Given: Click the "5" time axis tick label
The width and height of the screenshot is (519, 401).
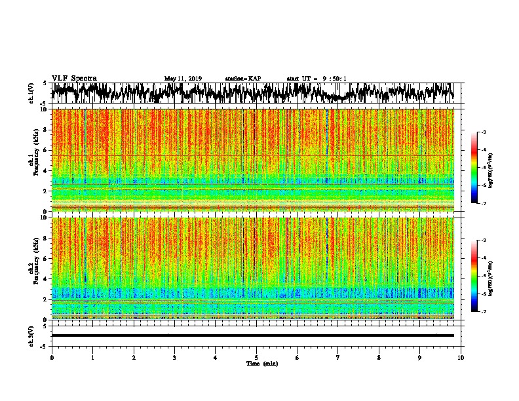Looking at the screenshot, I should click(x=256, y=358).
